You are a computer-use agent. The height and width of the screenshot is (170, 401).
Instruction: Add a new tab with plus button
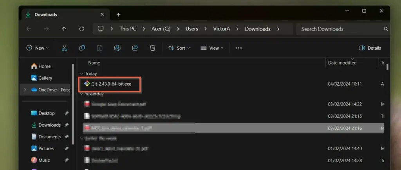point(118,15)
